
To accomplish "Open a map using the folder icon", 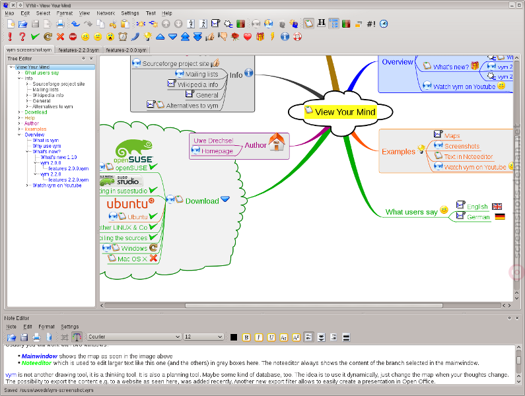I will pos(22,24).
